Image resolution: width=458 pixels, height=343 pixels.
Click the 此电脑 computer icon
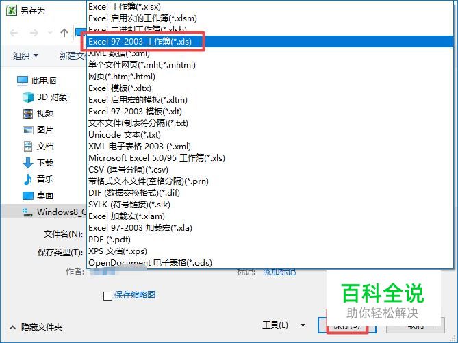(x=23, y=81)
